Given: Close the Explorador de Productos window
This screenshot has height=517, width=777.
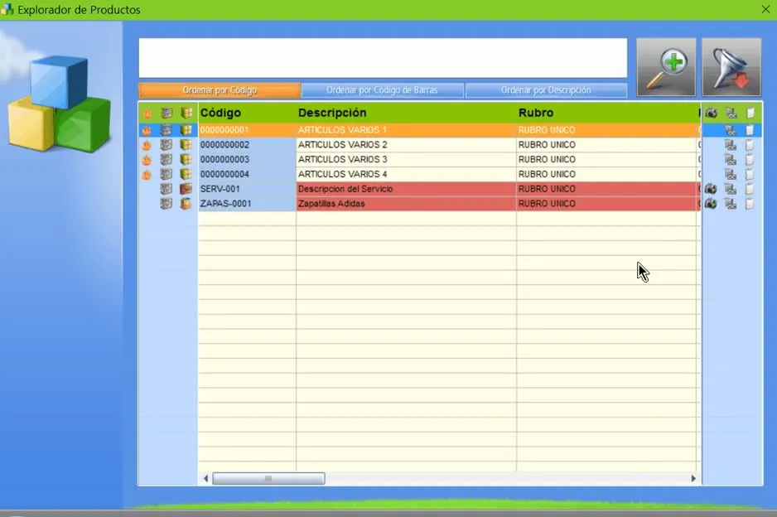Looking at the screenshot, I should click(x=765, y=9).
